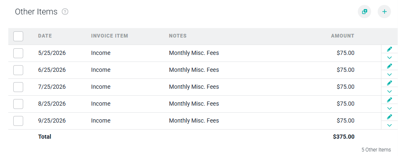This screenshot has width=398, height=156.
Task: Click the INVOICE ITEM column header
Action: click(x=110, y=36)
